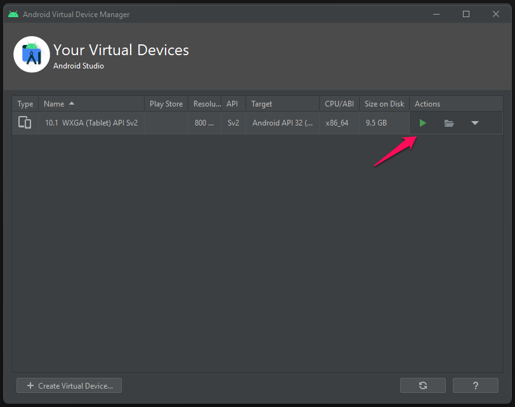Click the Android Studio logo icon
This screenshot has width=515, height=407.
[x=32, y=55]
